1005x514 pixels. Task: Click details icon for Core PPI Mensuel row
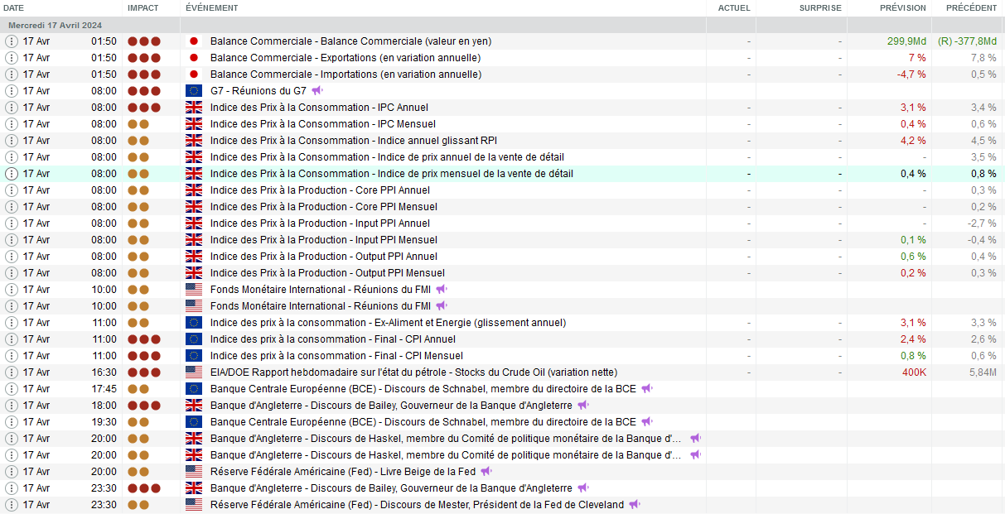(12, 207)
